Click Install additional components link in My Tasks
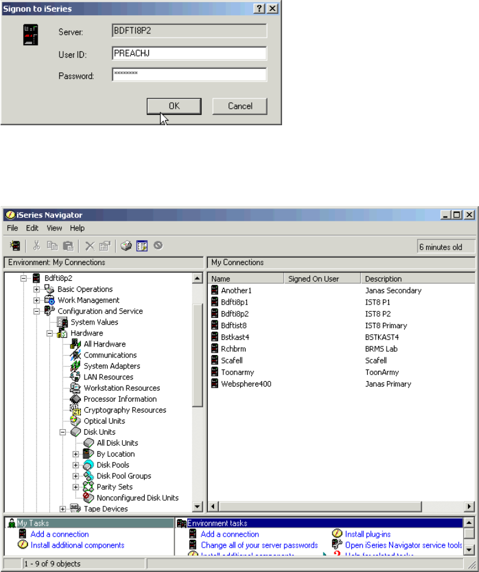This screenshot has width=479, height=572. [x=77, y=545]
